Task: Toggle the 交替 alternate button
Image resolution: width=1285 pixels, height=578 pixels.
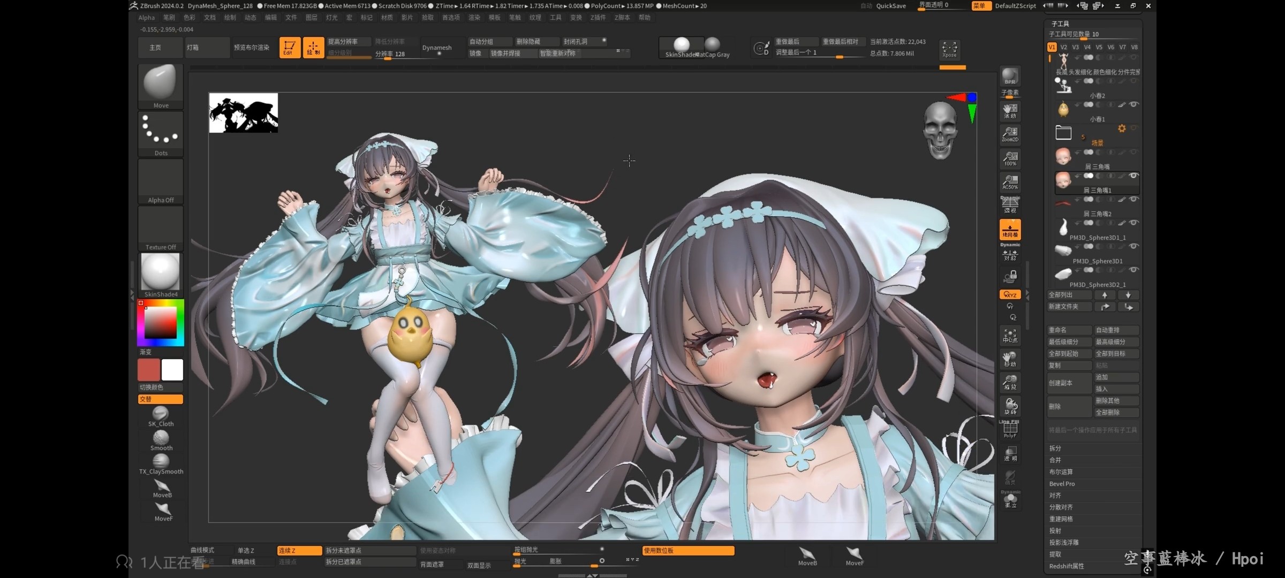Action: pyautogui.click(x=161, y=399)
